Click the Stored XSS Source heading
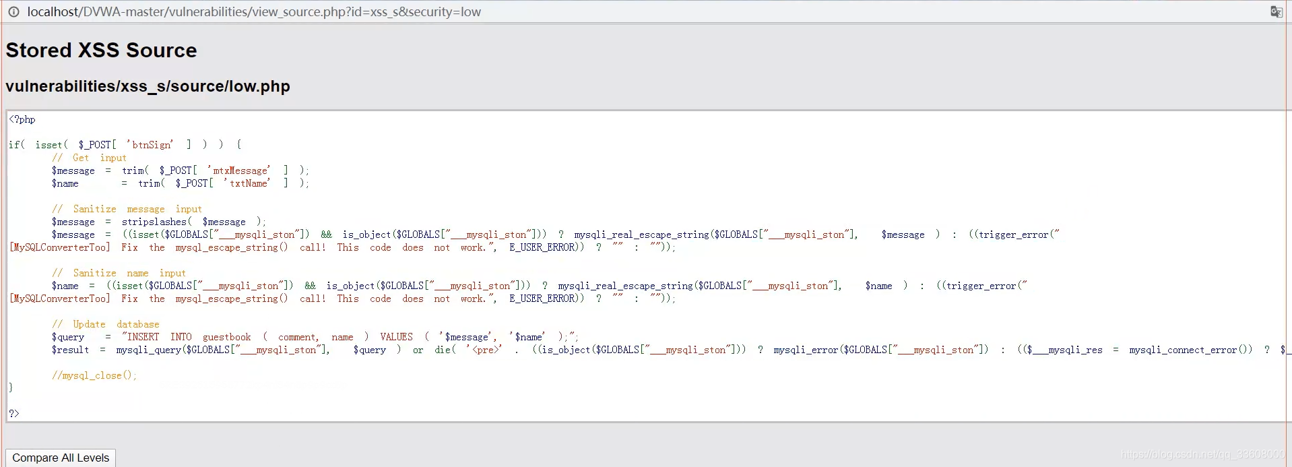This screenshot has width=1292, height=467. coord(101,50)
